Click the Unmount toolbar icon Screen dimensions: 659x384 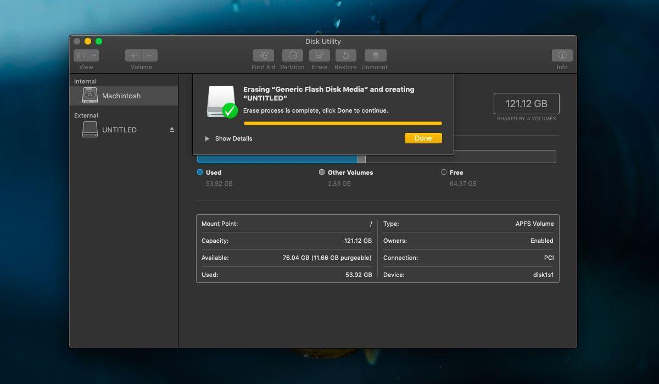[376, 55]
